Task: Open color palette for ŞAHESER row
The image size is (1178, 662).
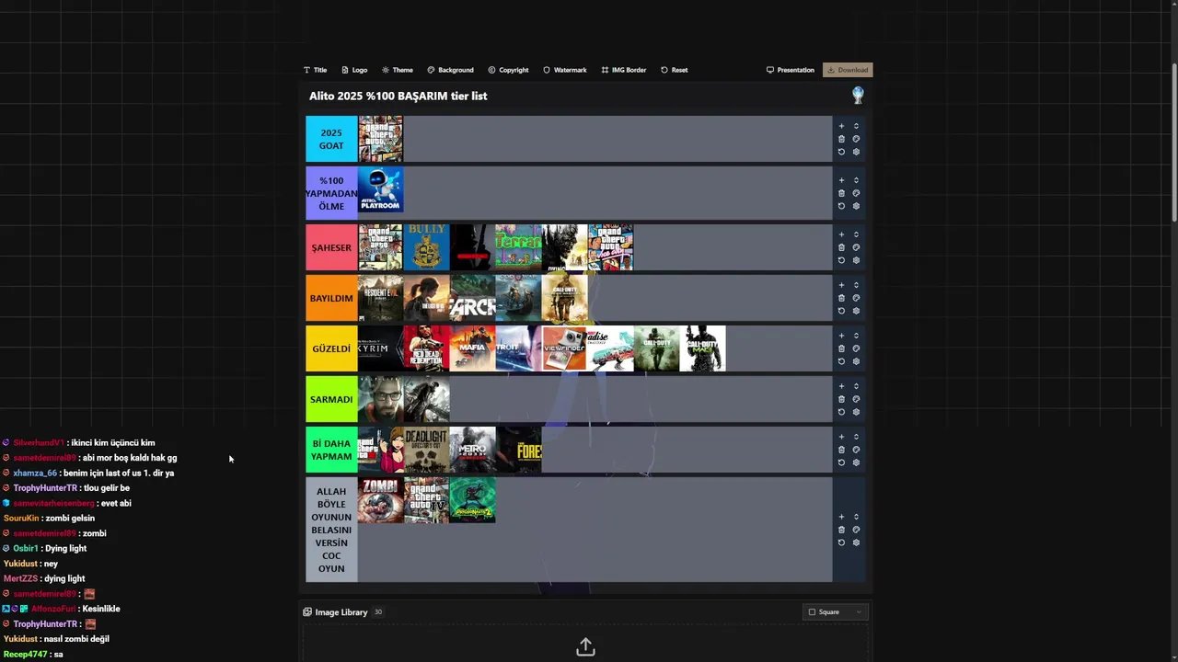Action: coord(856,247)
